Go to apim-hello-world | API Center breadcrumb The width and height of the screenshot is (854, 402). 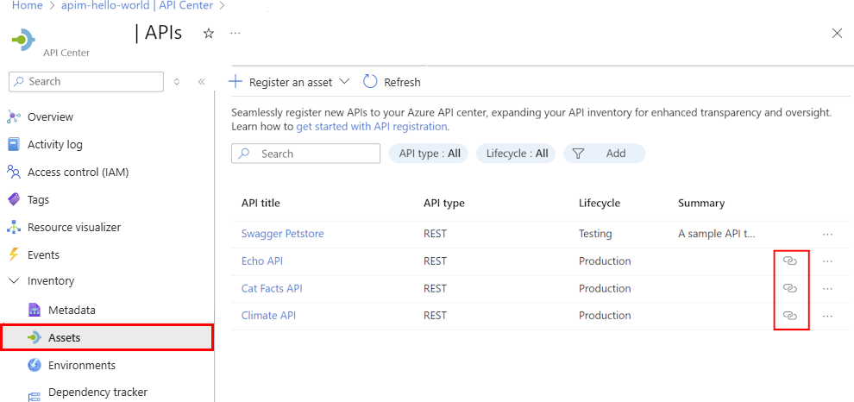coord(138,6)
